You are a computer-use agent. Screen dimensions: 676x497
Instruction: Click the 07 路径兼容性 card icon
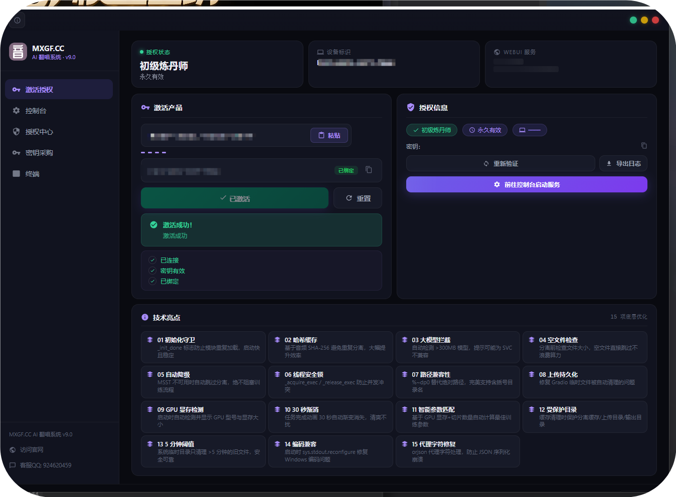[x=405, y=374]
